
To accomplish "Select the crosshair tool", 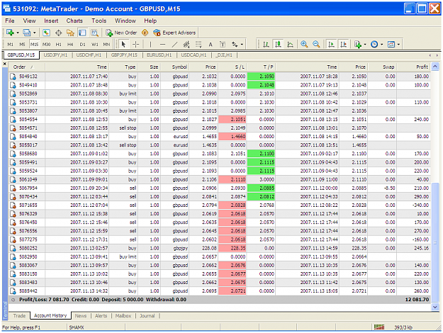I will [x=136, y=45].
